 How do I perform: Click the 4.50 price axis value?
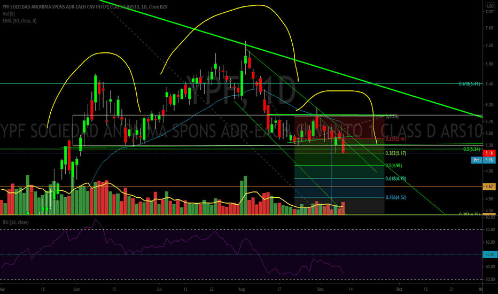click(489, 199)
